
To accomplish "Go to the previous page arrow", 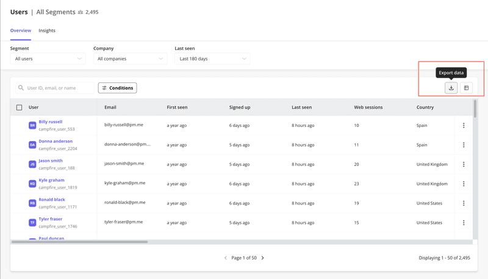I will pyautogui.click(x=226, y=258).
